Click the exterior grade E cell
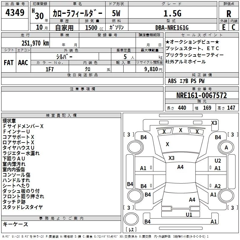Image resolution: width=240 pixels, height=240 pixels. point(223,27)
